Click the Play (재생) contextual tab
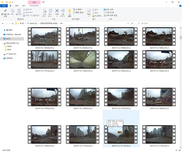182x152 pixels. tap(34, 2)
